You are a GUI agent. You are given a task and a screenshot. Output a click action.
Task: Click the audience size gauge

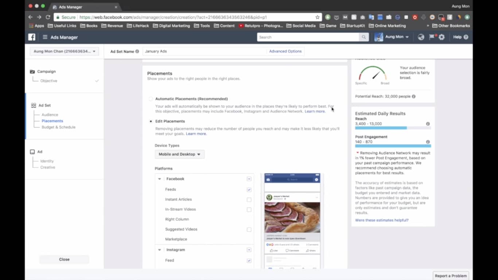(372, 73)
